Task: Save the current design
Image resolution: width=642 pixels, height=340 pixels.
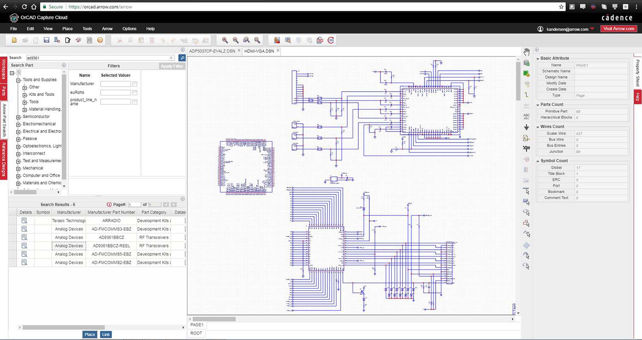Action: tap(46, 40)
